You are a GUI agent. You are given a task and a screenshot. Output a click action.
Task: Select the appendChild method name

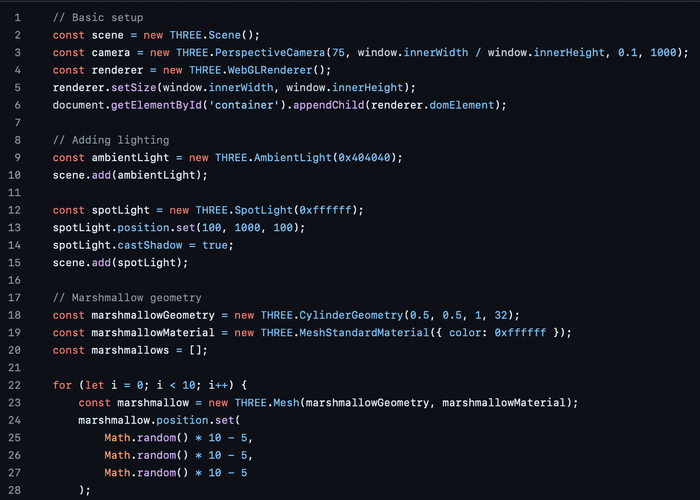[x=329, y=105]
